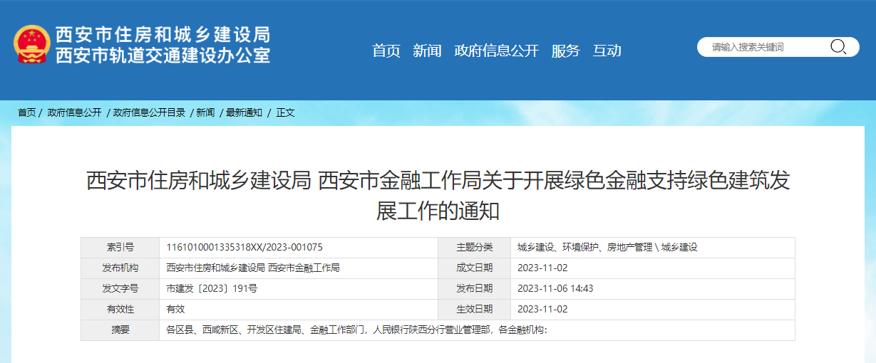Click the document number 市建发〔2023〕191号
The width and height of the screenshot is (876, 363).
(x=212, y=288)
